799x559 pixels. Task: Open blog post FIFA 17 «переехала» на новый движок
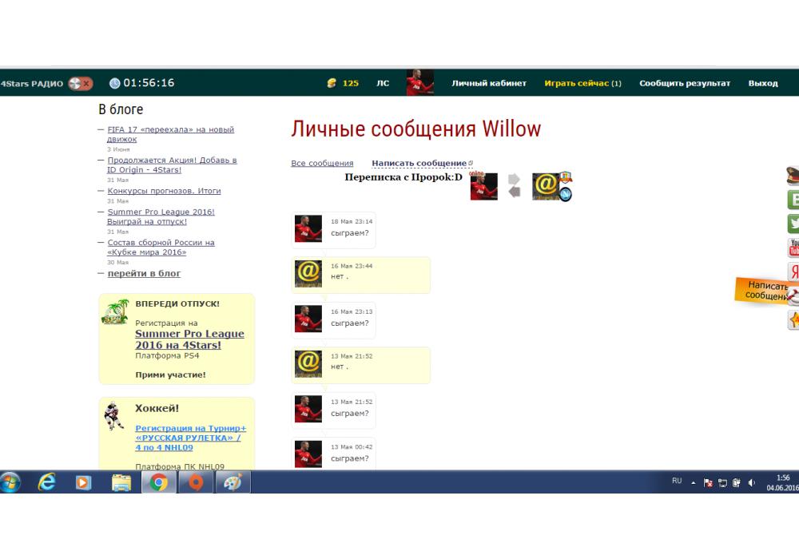(x=171, y=134)
